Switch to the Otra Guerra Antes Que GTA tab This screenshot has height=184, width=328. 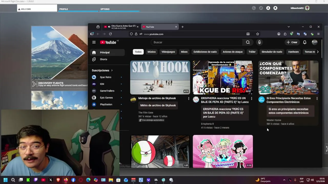pyautogui.click(x=121, y=27)
